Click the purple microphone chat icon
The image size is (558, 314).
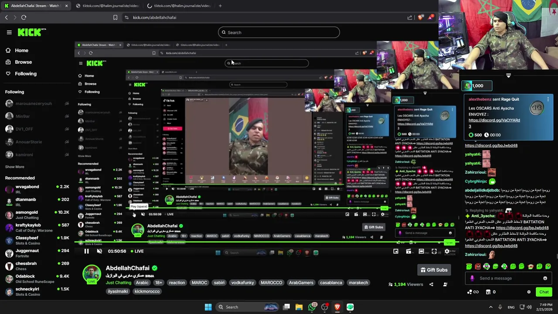(x=472, y=278)
